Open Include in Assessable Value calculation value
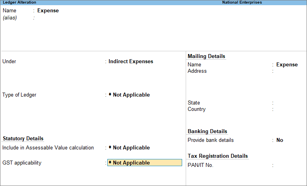Viewport: 307px width, 186px height. pos(131,148)
